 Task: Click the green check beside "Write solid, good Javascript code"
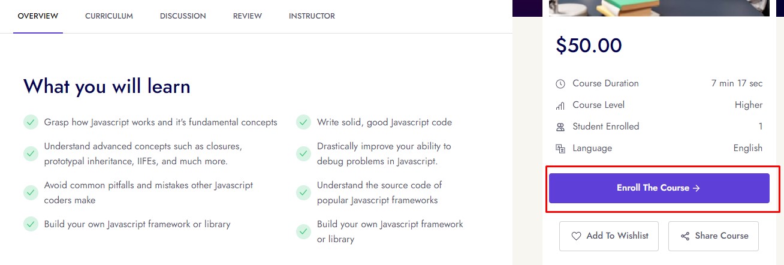click(304, 122)
